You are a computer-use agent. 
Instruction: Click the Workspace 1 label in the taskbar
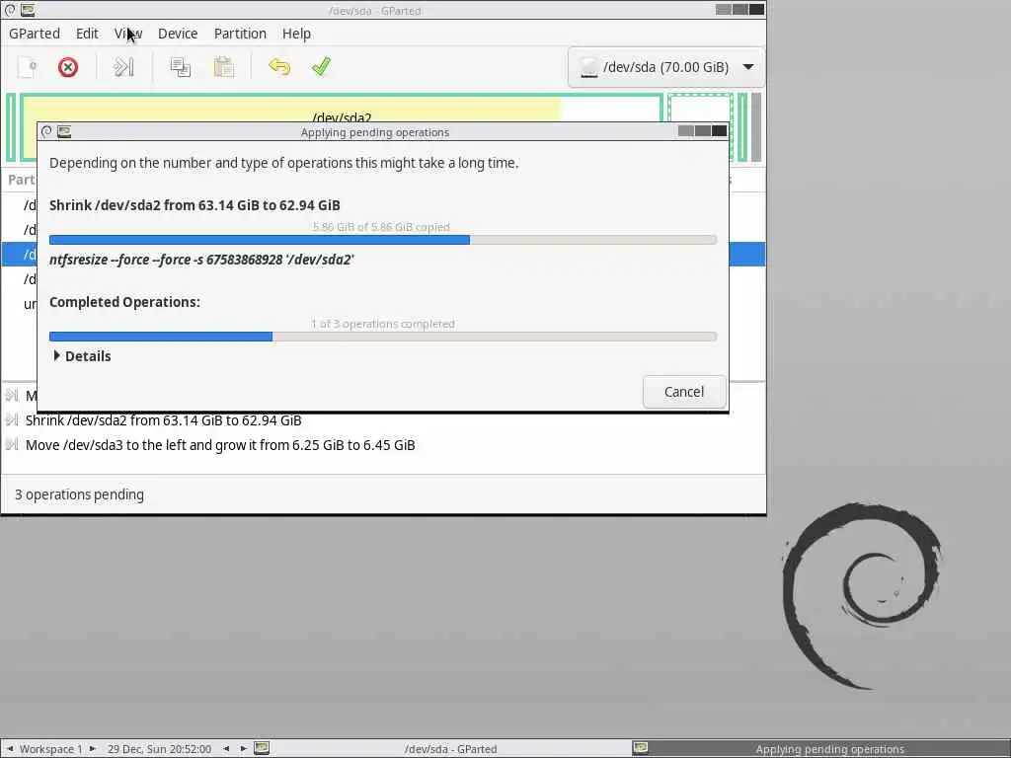click(51, 749)
